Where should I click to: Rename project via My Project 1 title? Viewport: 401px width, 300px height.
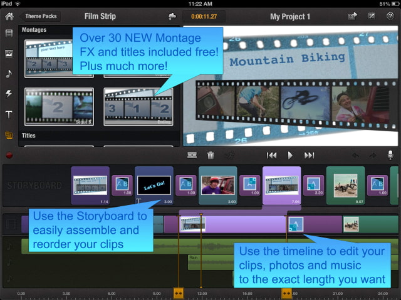pos(290,17)
